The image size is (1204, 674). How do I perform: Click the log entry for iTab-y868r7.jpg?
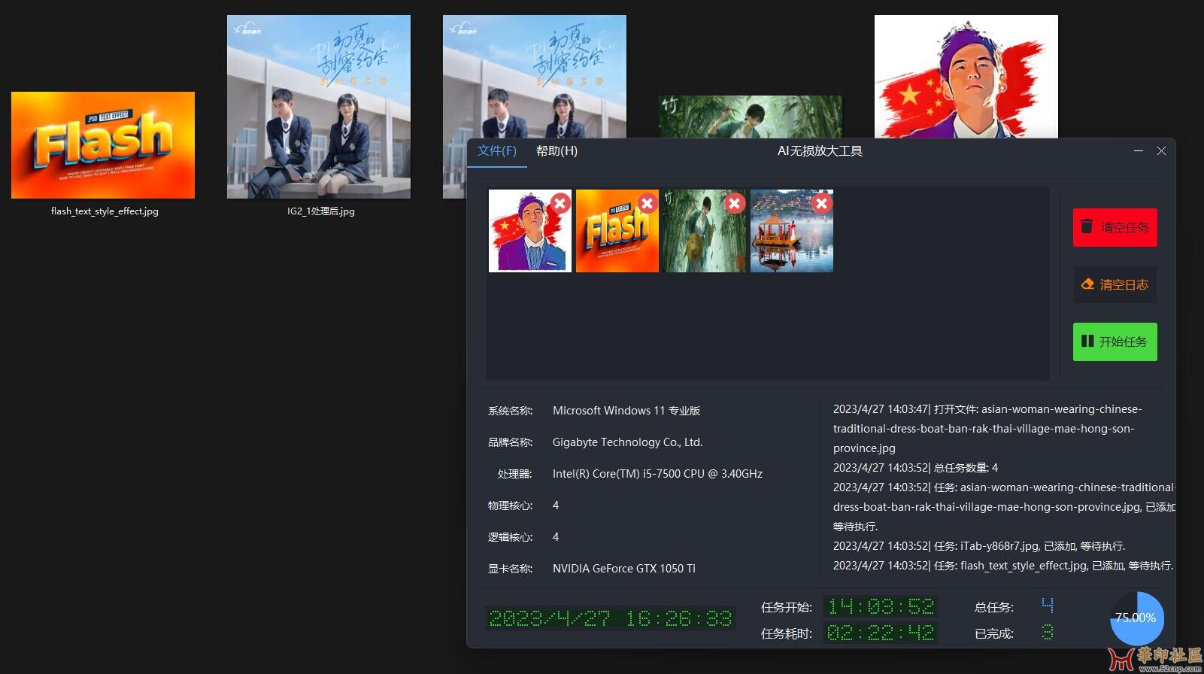click(979, 546)
